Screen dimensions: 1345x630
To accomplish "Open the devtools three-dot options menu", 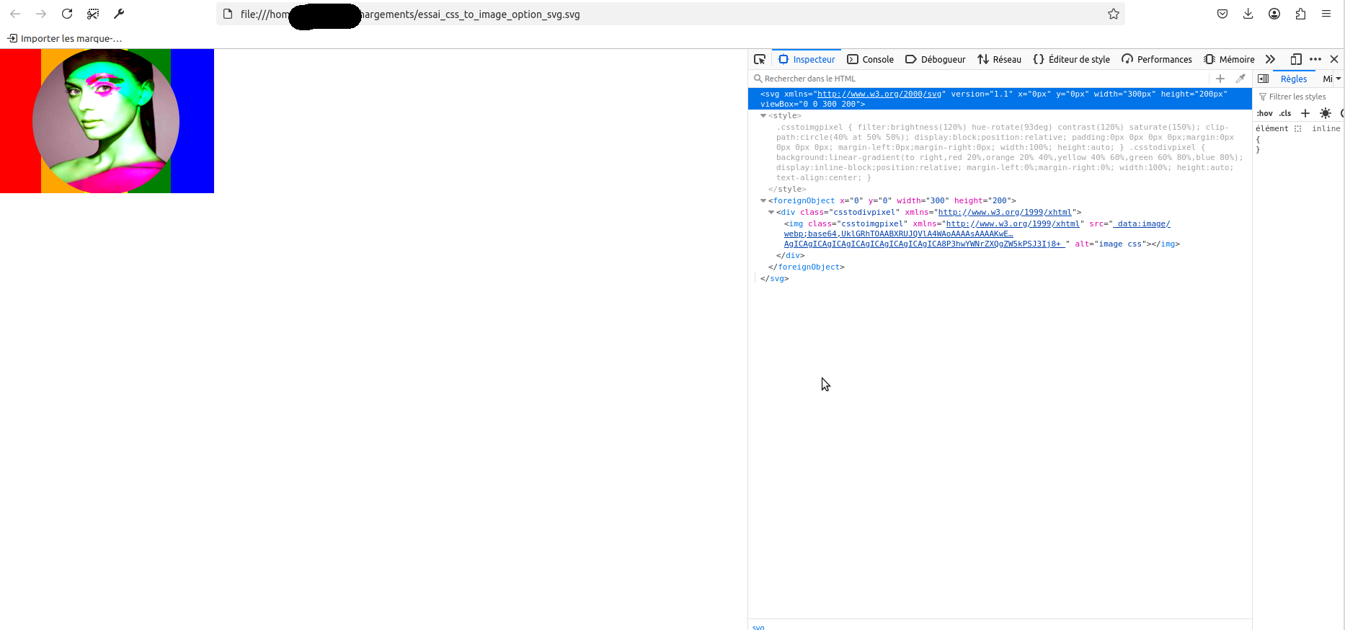I will 1315,59.
